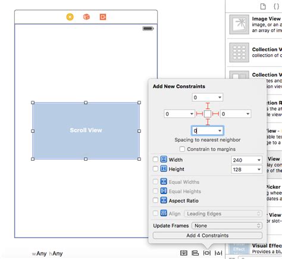Select the Collection View grid thumbnail
Image resolution: width=282 pixels, height=259 pixels.
point(239,52)
